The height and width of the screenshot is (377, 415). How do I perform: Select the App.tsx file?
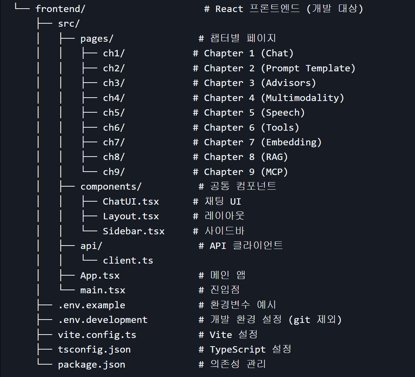point(100,276)
